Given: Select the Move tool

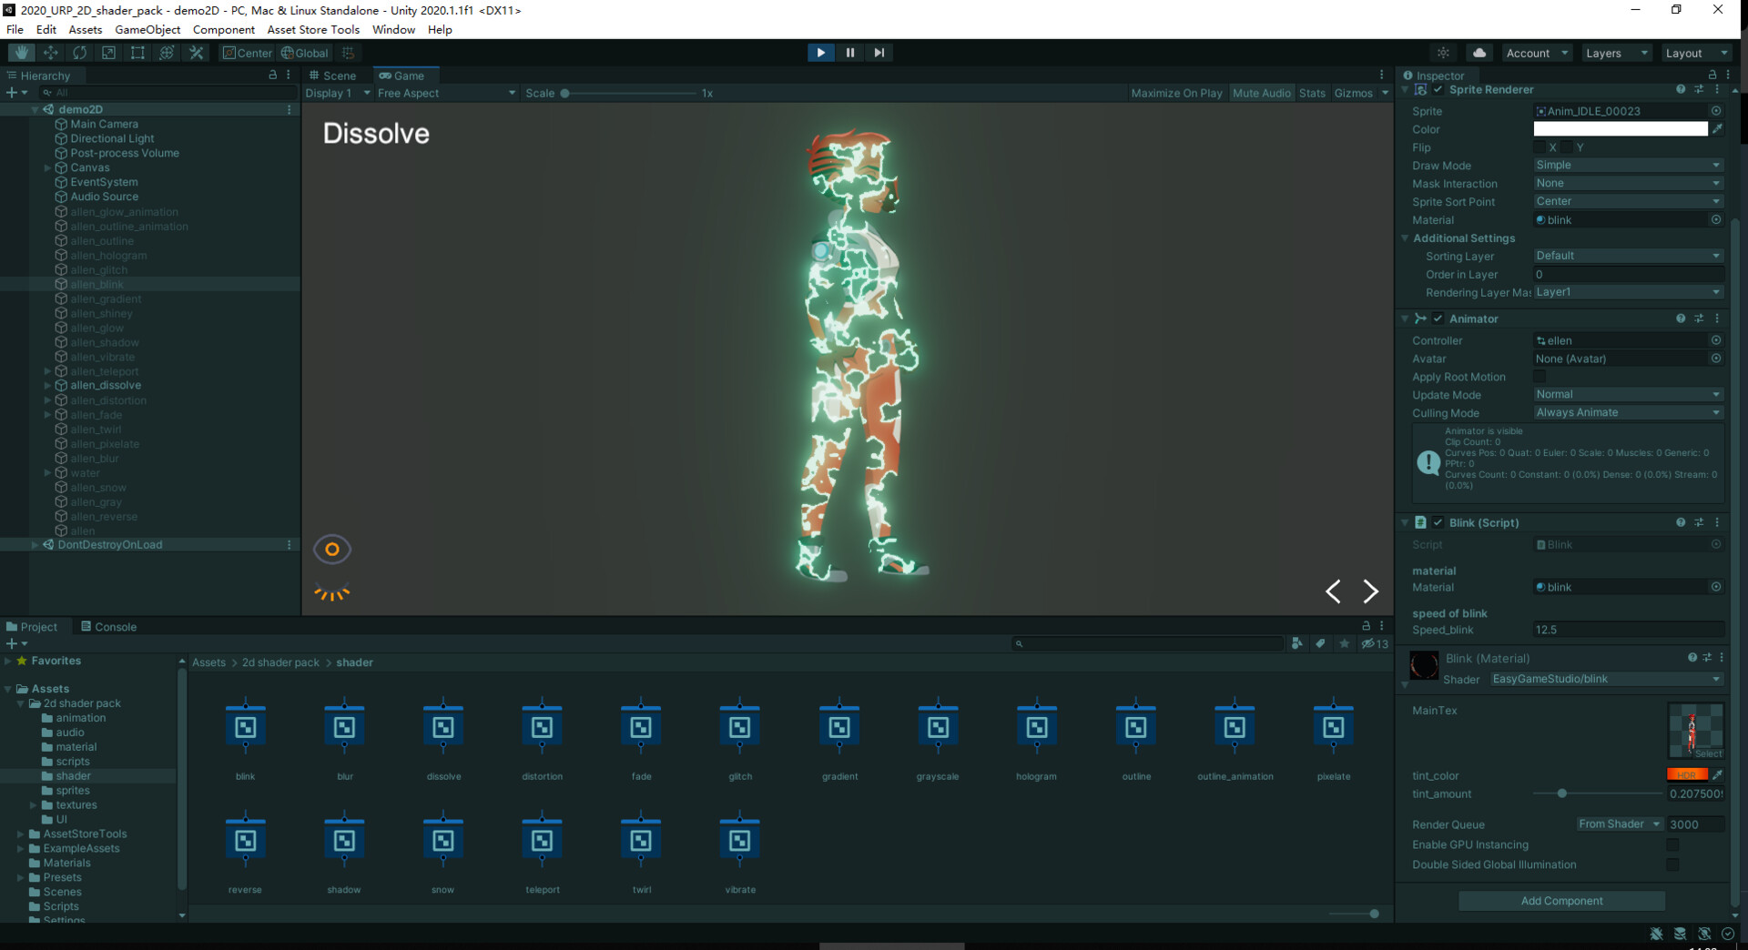Looking at the screenshot, I should [50, 52].
